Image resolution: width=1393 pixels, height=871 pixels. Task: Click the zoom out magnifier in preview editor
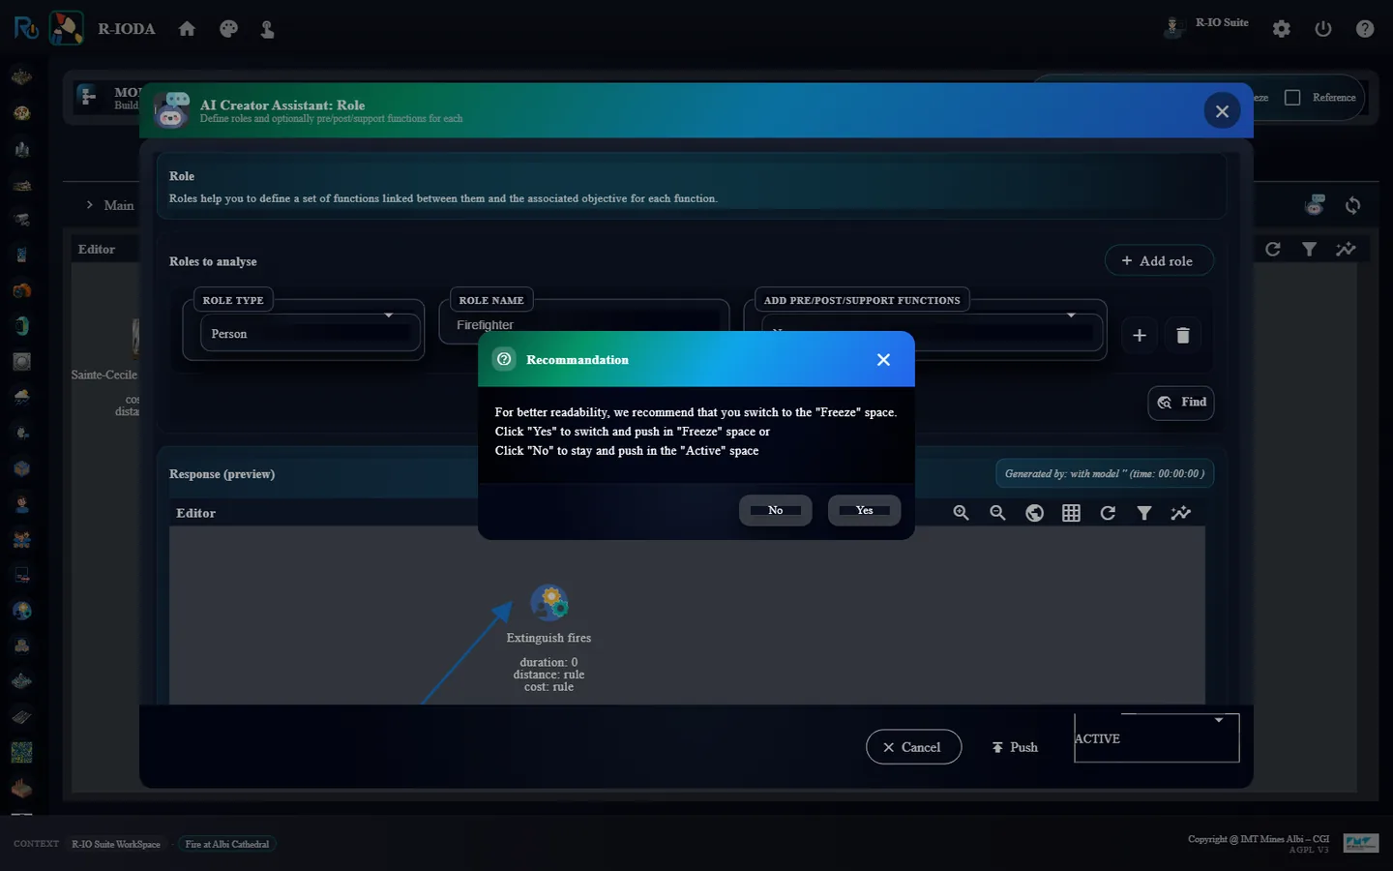[x=997, y=513]
